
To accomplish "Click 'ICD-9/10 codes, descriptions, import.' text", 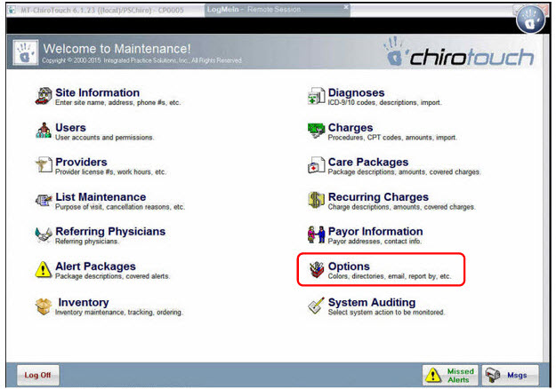I will [384, 103].
